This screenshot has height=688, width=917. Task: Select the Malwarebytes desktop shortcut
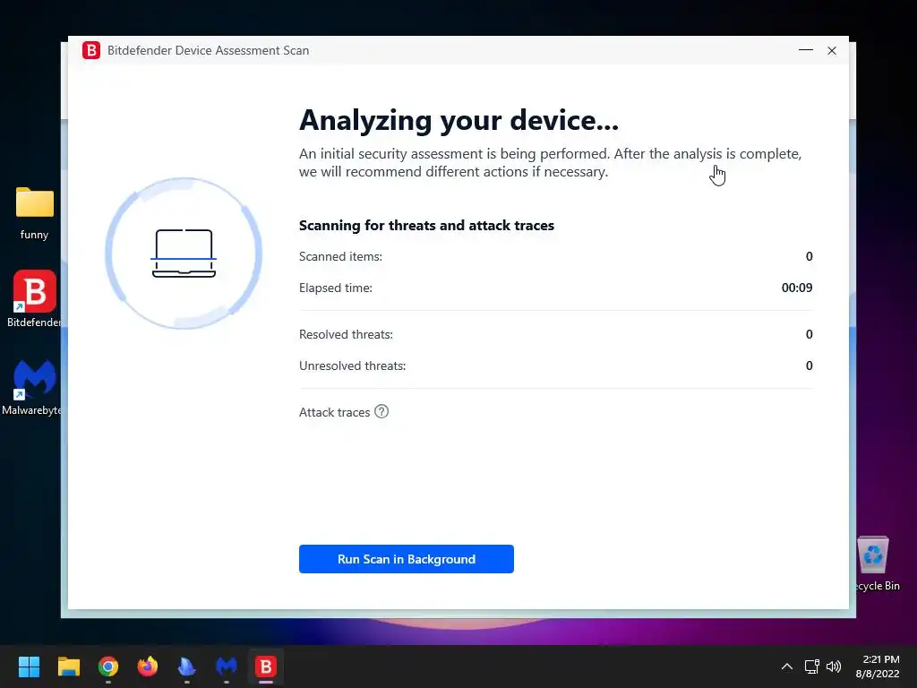pos(32,387)
